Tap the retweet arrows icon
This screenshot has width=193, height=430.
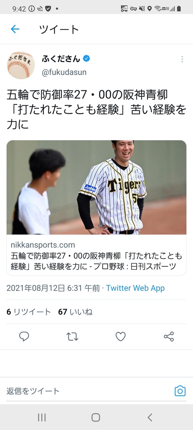72,337
